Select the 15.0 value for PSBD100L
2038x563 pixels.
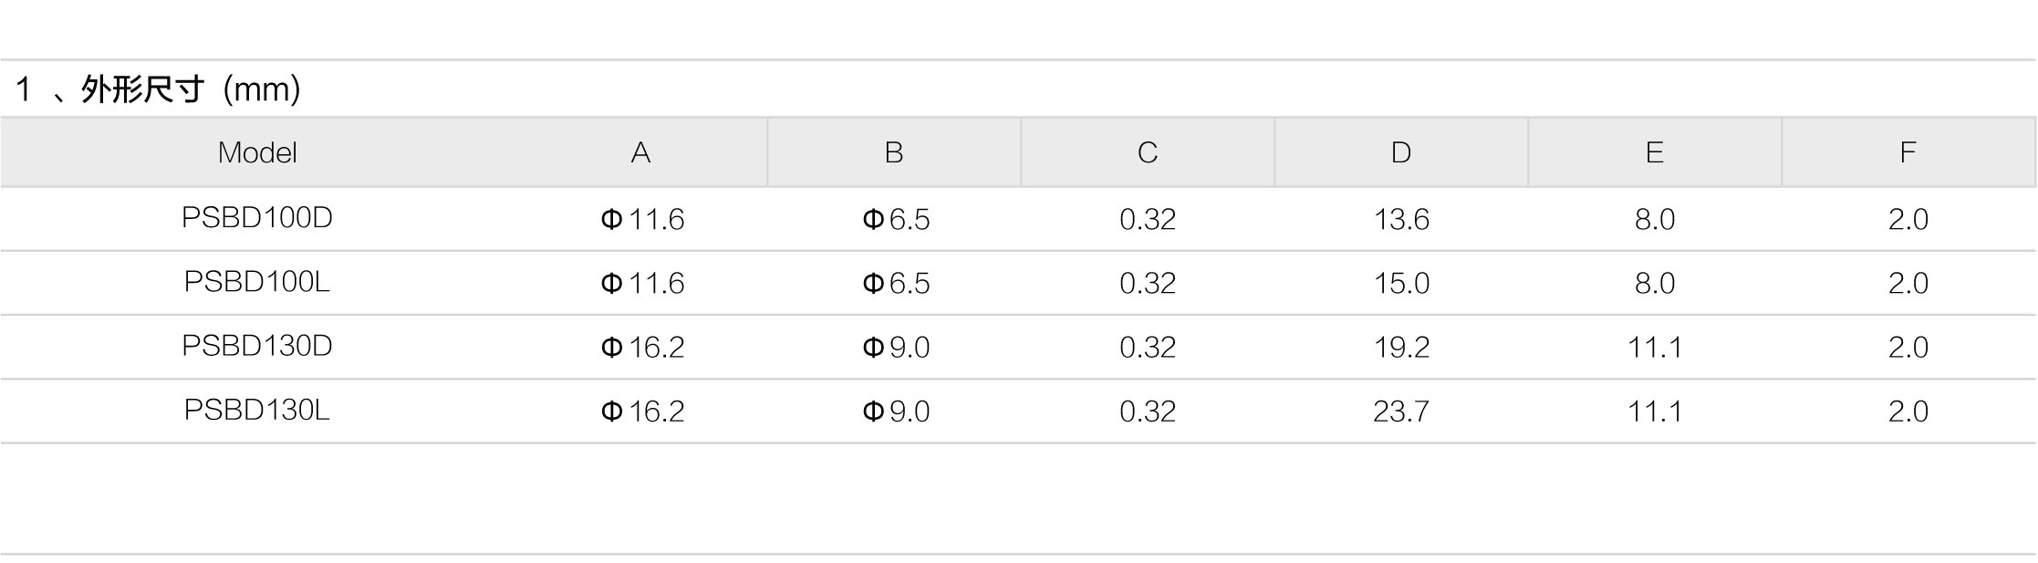click(x=1401, y=283)
